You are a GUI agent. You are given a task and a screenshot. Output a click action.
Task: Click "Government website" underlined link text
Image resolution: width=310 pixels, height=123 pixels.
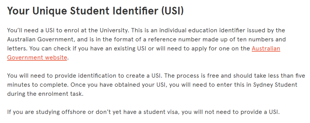click(37, 57)
